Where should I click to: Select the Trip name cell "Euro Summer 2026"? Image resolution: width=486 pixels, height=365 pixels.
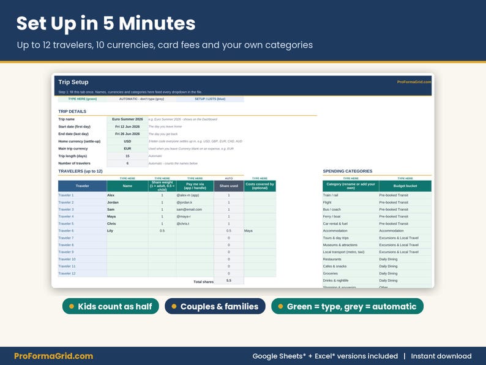point(127,119)
